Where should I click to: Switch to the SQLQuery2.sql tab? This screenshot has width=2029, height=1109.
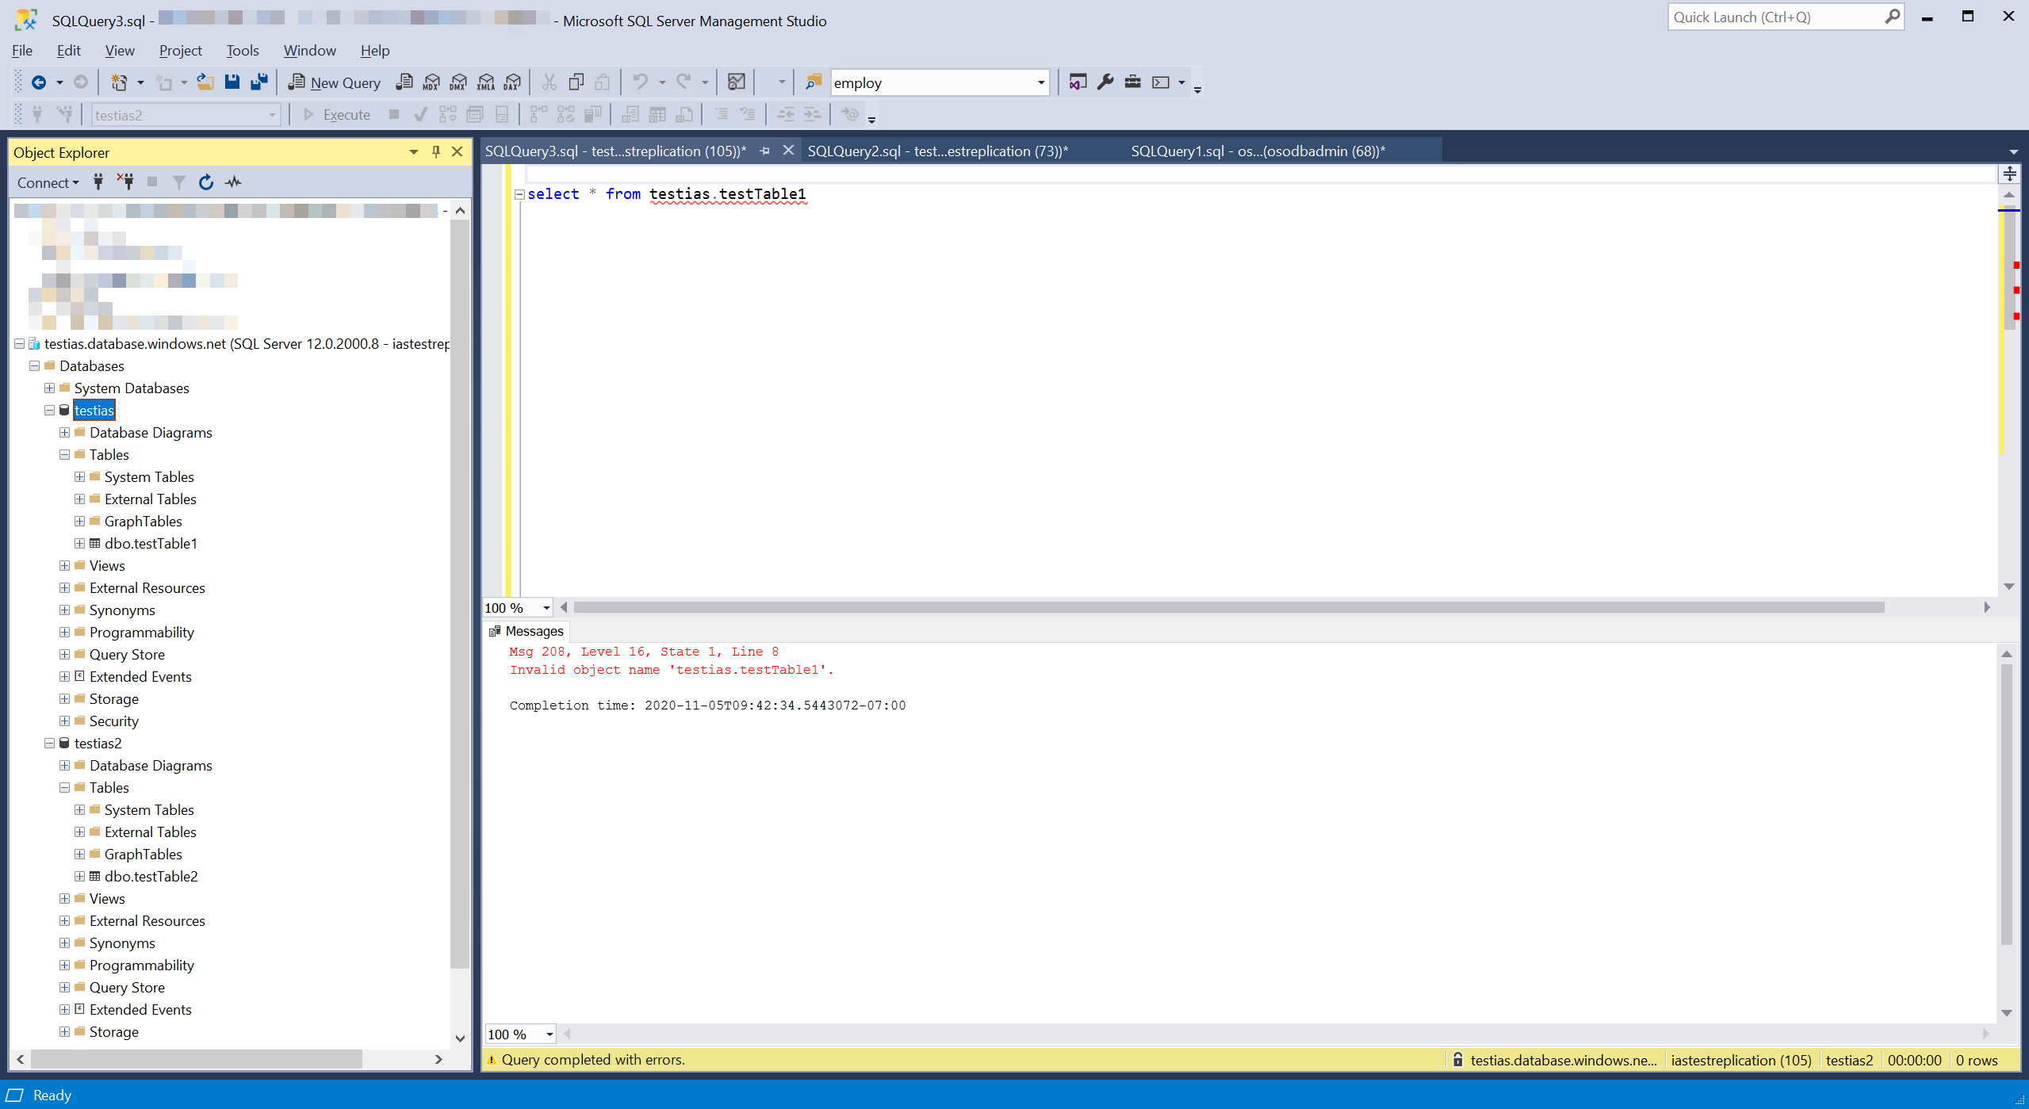click(937, 151)
